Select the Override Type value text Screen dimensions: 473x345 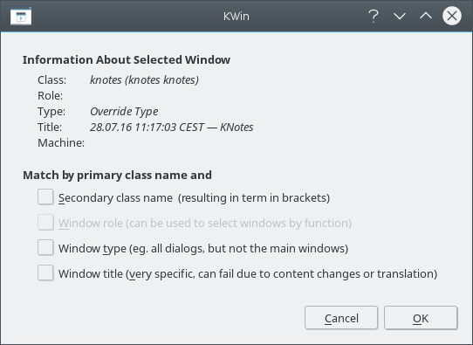pos(124,112)
